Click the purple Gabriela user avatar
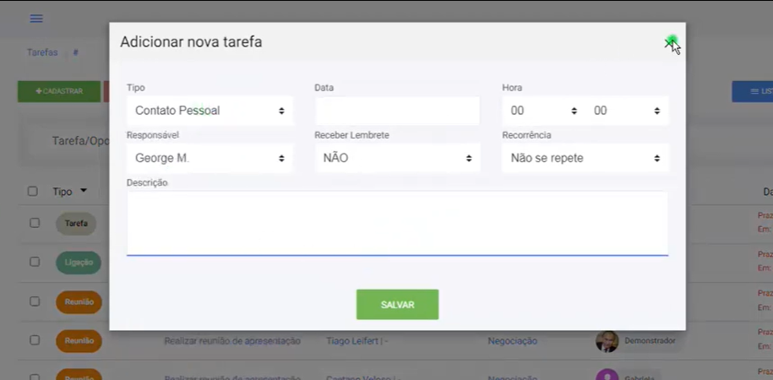This screenshot has height=380, width=773. pyautogui.click(x=607, y=375)
